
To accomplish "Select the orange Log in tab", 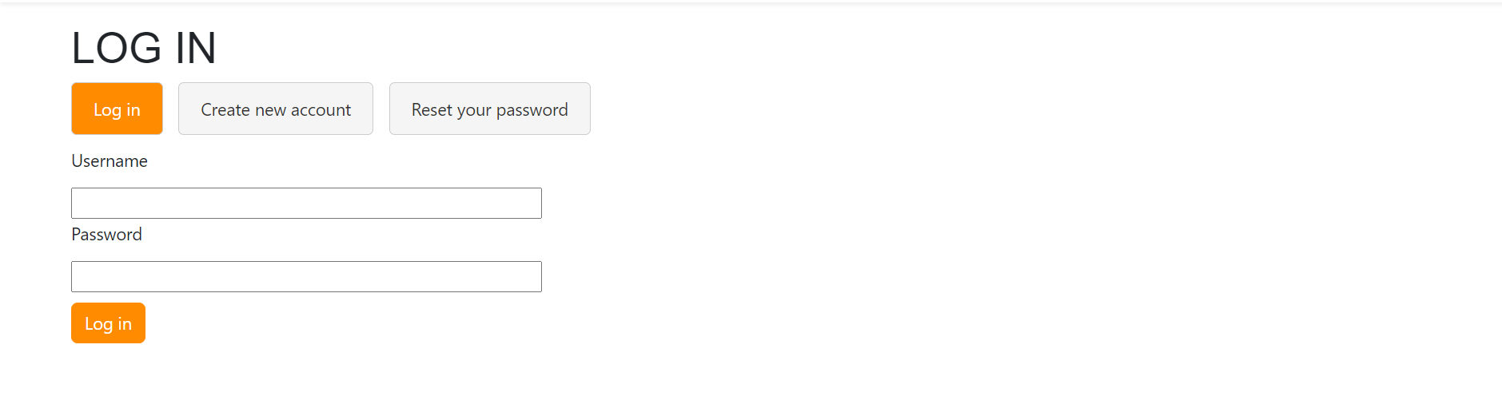I will click(117, 109).
